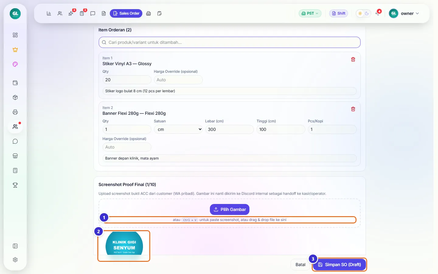Open the box package icon in sidebar
Screen dimensions: 438x274
(15, 97)
